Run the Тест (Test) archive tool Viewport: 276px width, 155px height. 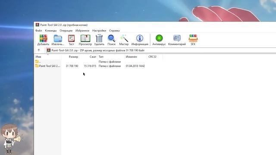pyautogui.click(x=71, y=40)
